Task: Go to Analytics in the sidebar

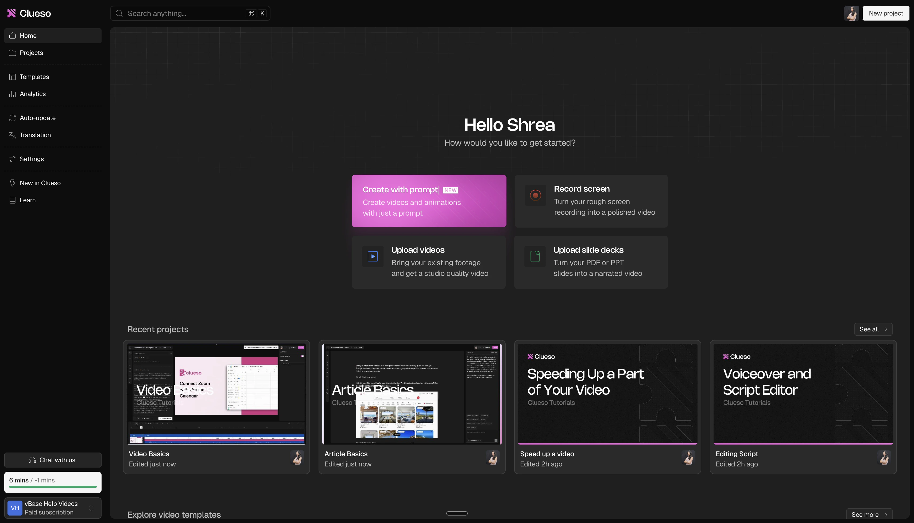Action: coord(32,94)
